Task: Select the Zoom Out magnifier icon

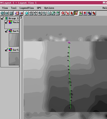Action: click(x=44, y=13)
